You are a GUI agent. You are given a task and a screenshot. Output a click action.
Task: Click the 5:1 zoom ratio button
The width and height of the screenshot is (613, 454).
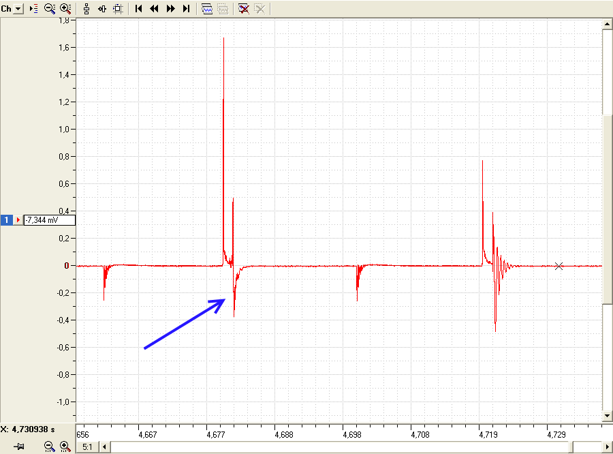pos(87,447)
